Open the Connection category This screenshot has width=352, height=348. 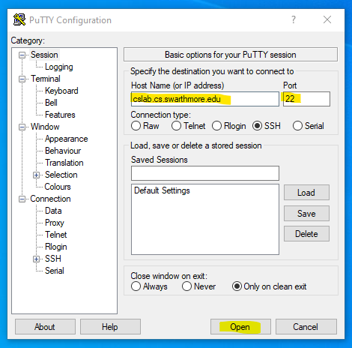click(x=50, y=199)
